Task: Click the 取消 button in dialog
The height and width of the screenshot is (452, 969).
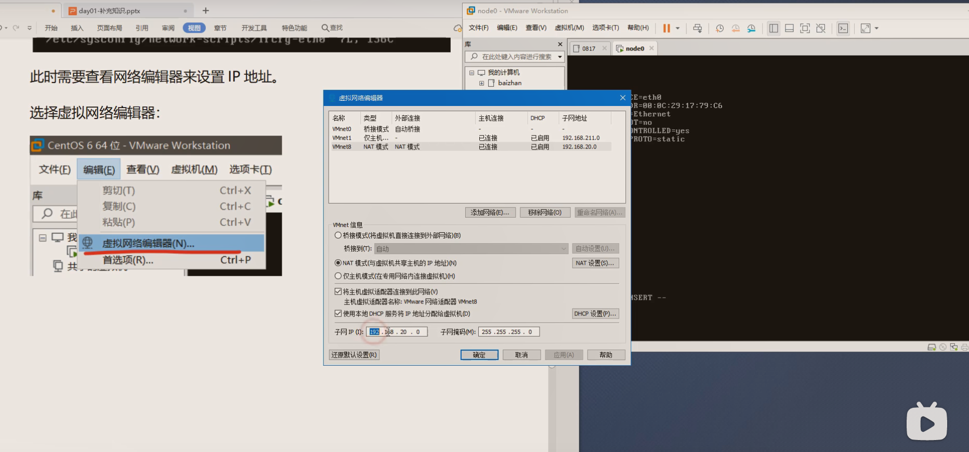Action: [521, 355]
